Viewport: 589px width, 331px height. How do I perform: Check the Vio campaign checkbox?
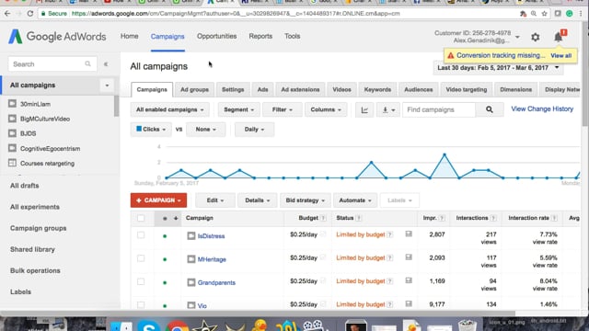coord(141,304)
